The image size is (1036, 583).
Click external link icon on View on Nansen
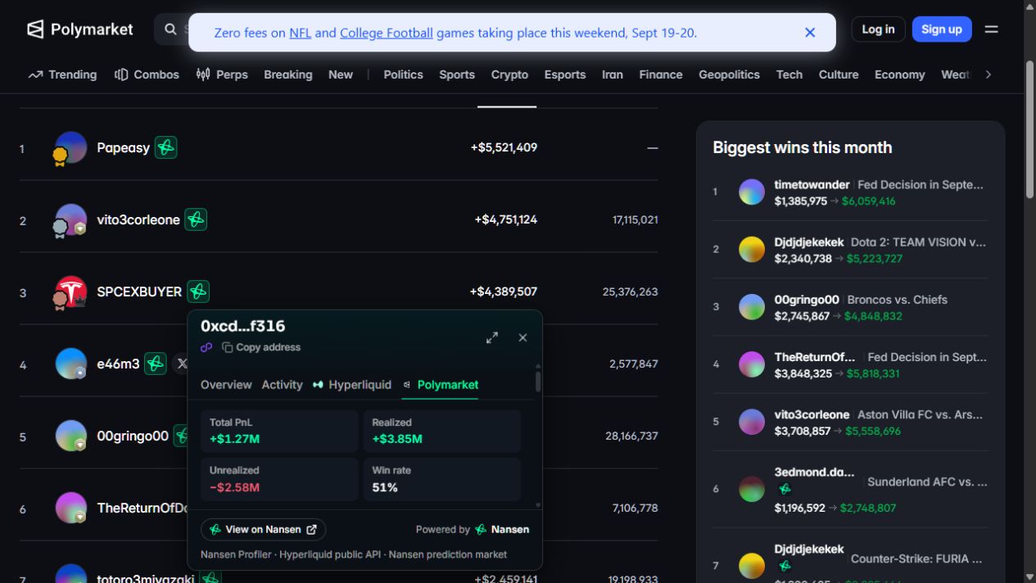pyautogui.click(x=311, y=530)
